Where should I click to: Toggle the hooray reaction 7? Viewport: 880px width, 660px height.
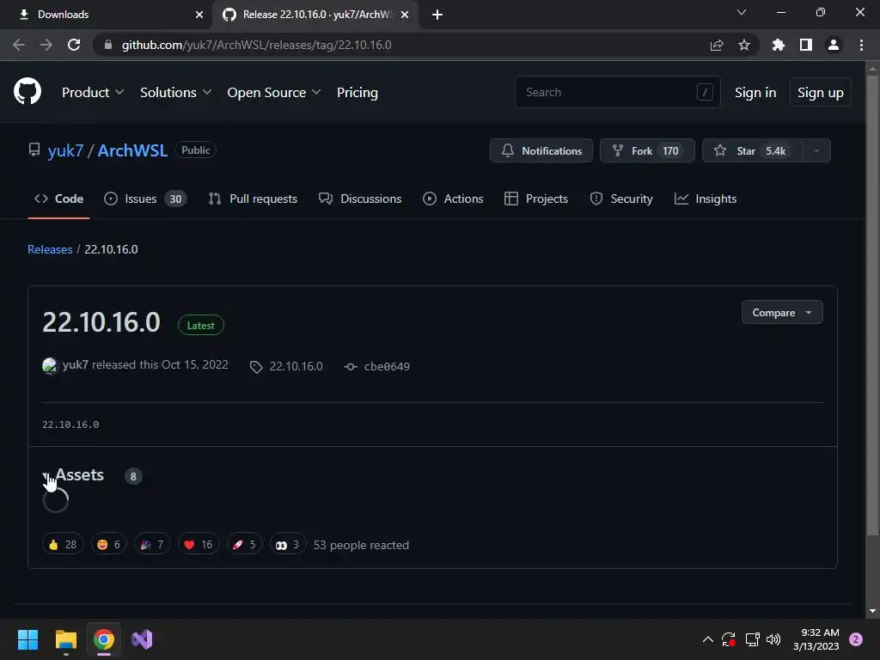tap(152, 544)
